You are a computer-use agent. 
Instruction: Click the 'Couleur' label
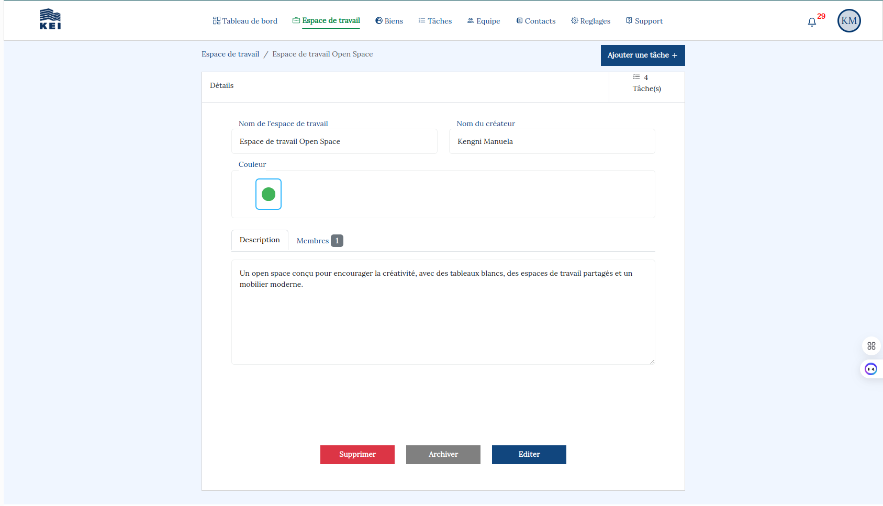coord(252,164)
